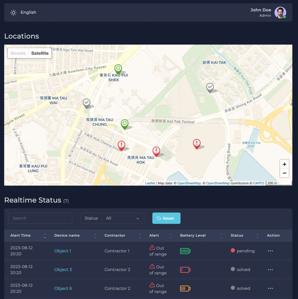Click the warning triangle in Object 3 row
Screen dimensions: 298x299
pos(152,266)
